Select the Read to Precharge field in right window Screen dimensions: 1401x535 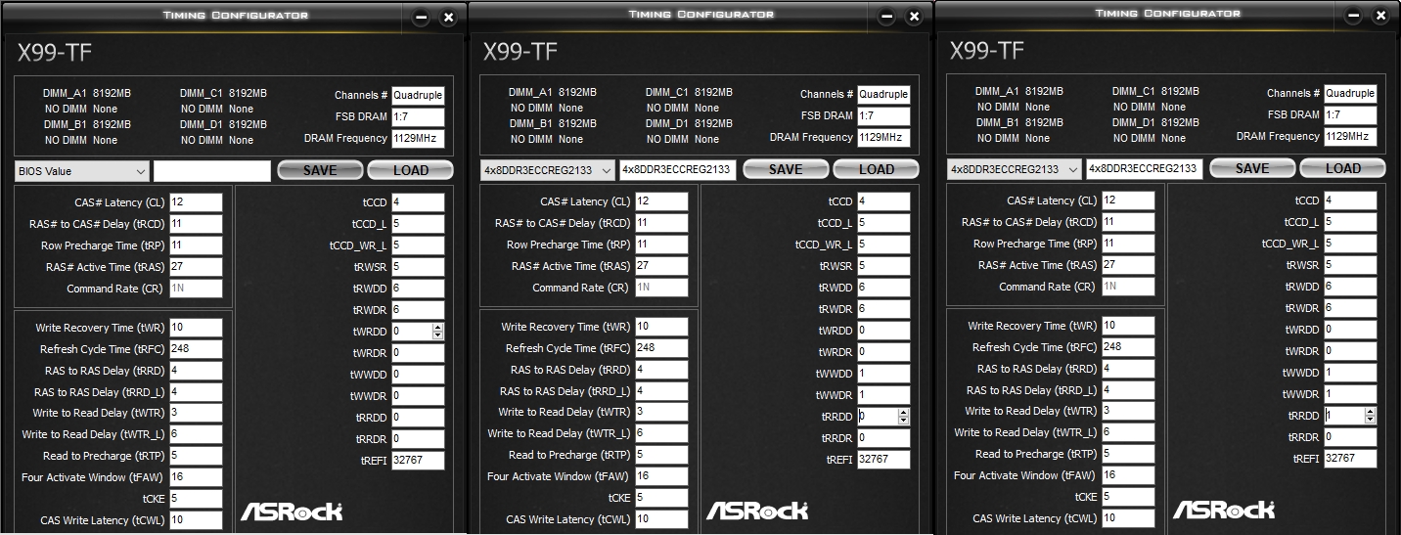tap(1128, 454)
